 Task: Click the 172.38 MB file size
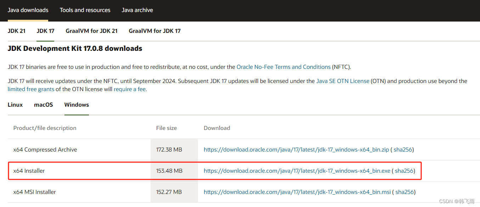[169, 150]
